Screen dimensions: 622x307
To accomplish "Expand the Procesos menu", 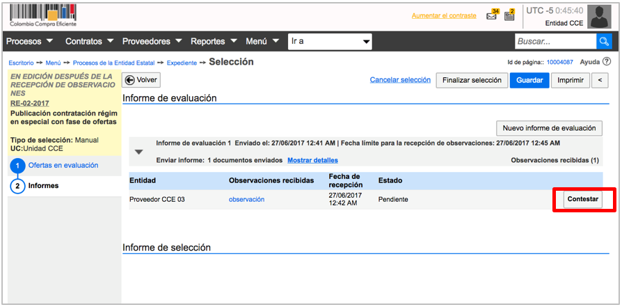I will (x=32, y=42).
